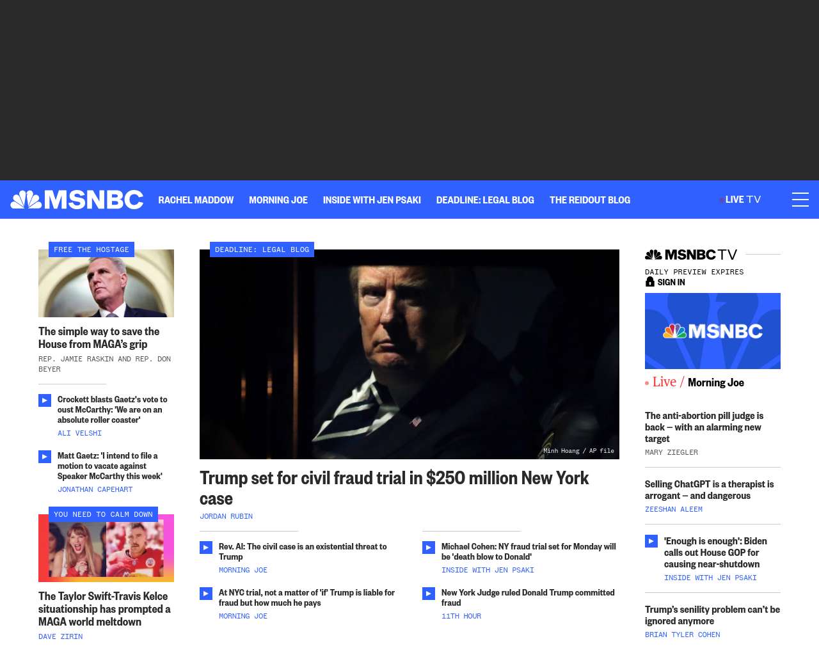The image size is (819, 655).
Task: Click the Jonathan Capehart byline
Action: [x=95, y=489]
